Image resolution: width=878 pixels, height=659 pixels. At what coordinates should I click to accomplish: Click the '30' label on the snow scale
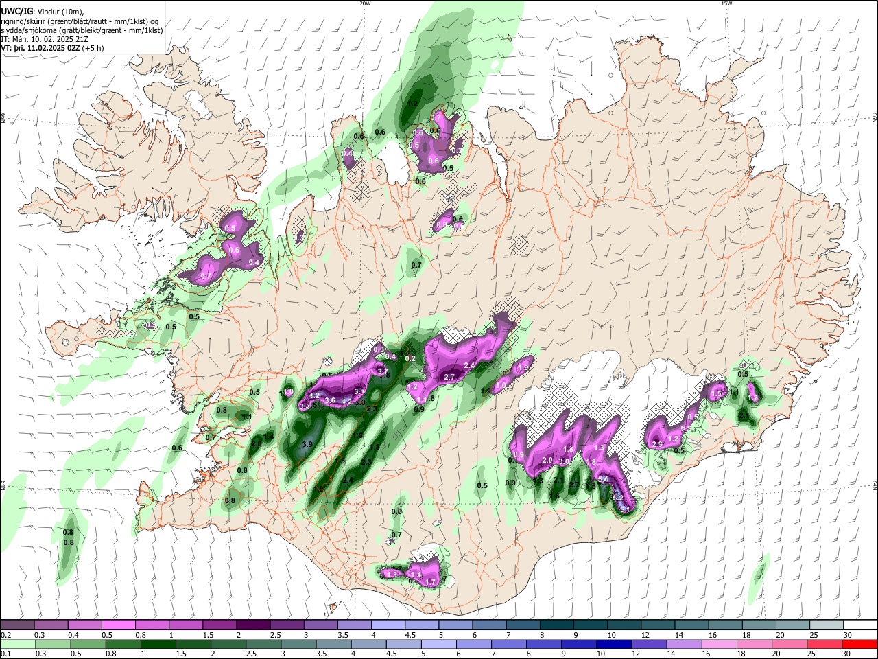[x=847, y=636]
